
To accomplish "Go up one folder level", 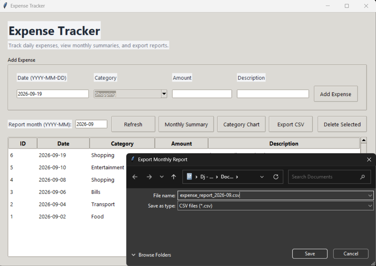I will [174, 177].
